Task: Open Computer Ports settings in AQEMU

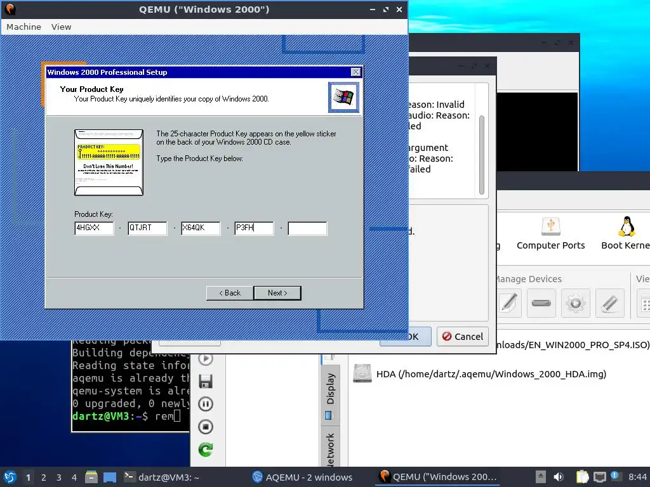Action: pos(550,233)
